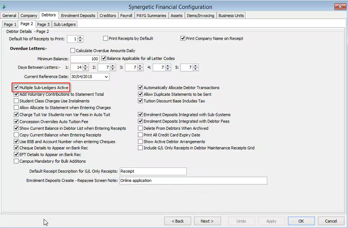
Task: Open the Current Reference Date dropdown
Action: [106, 77]
